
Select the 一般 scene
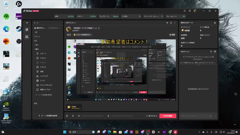[x=36, y=32]
